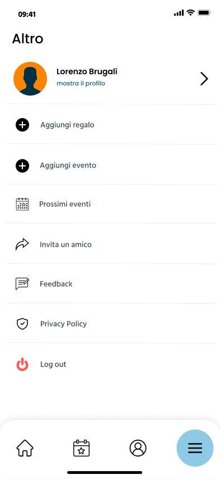The width and height of the screenshot is (220, 479).
Task: Open the profile tab in the bottom bar
Action: 138,448
